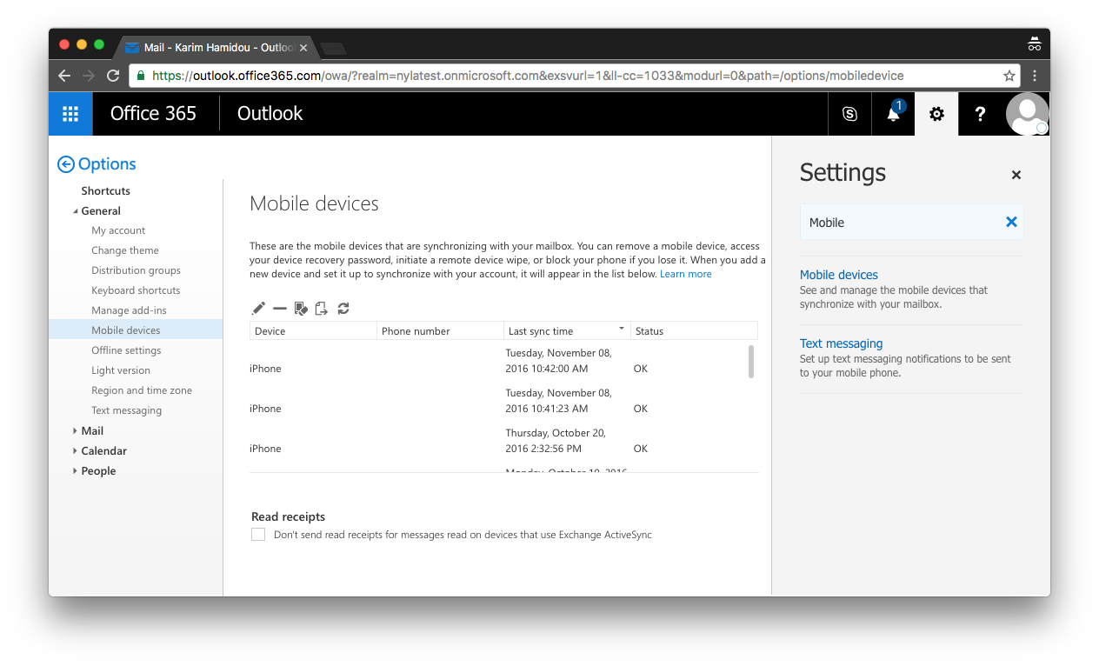Viewport: 1099px width, 666px height.
Task: Open Outlook app settings with the gear icon
Action: [x=936, y=113]
